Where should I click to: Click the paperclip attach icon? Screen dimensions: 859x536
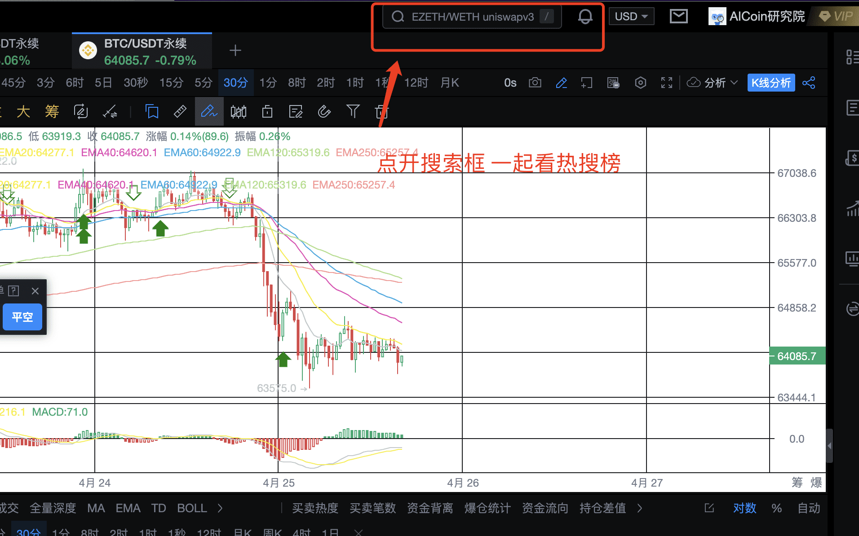coord(324,111)
